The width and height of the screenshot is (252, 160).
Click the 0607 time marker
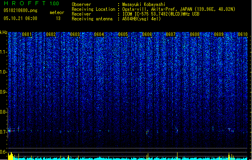pyautogui.click(x=171, y=34)
